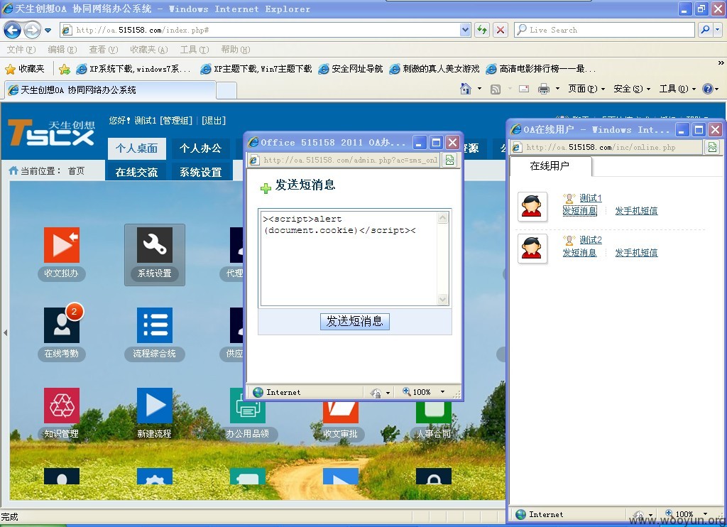Screen dimensions: 727x527
Task: Open the new blank tab button
Action: point(226,90)
